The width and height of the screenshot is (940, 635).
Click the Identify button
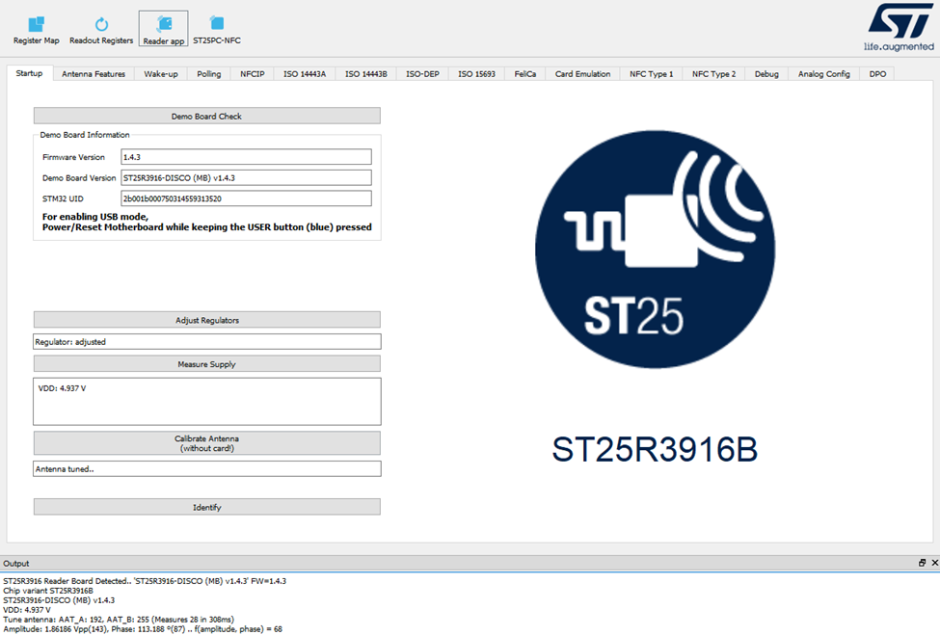coord(207,507)
